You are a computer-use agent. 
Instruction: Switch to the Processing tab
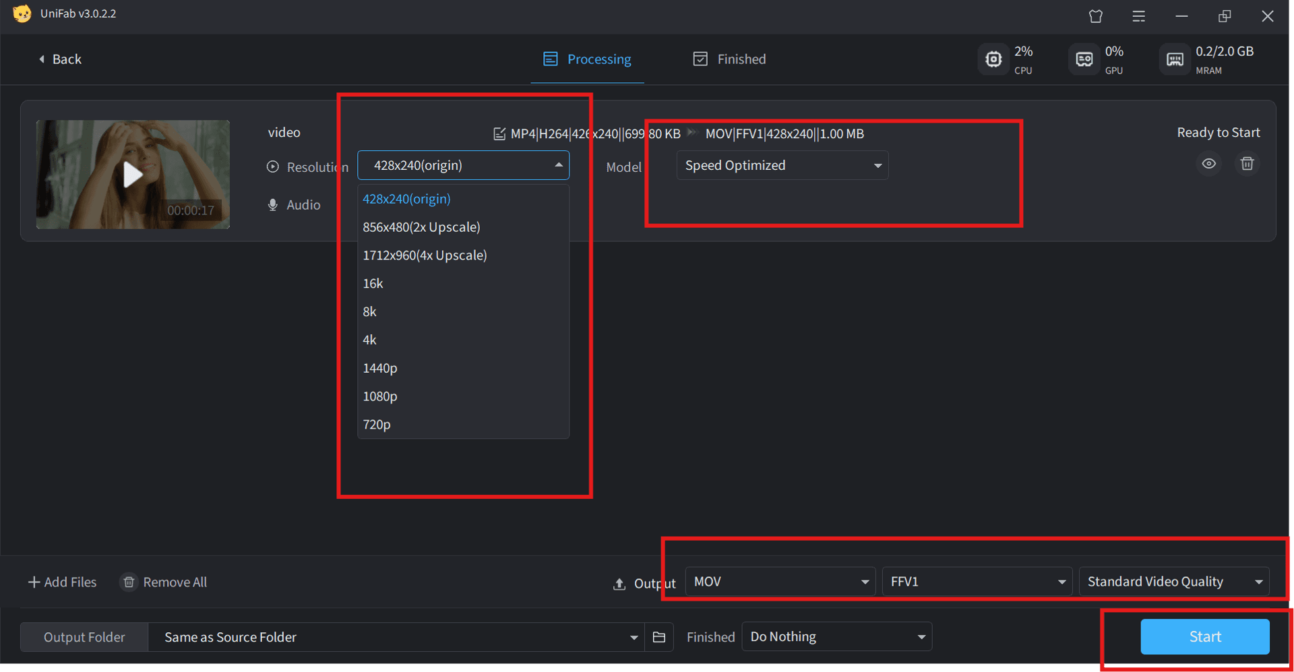coord(587,59)
